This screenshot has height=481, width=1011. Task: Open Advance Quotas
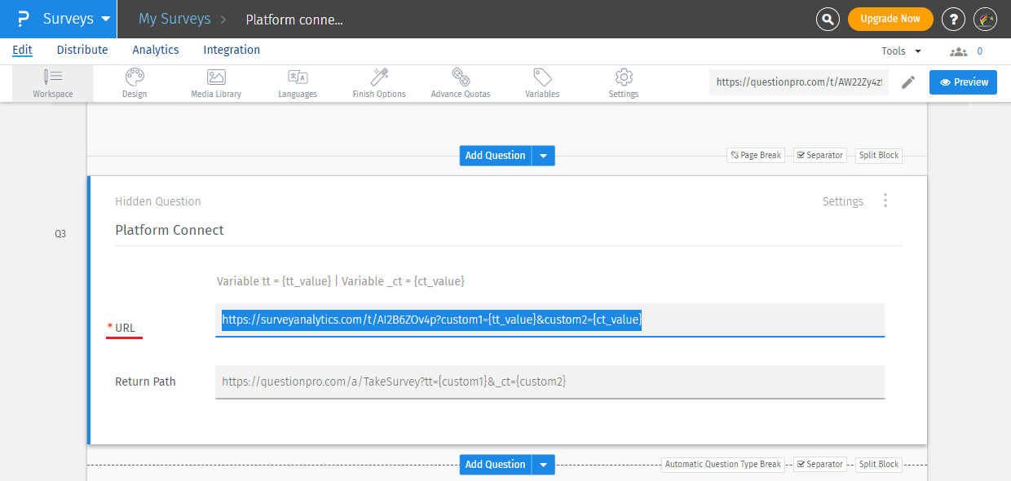[x=461, y=83]
